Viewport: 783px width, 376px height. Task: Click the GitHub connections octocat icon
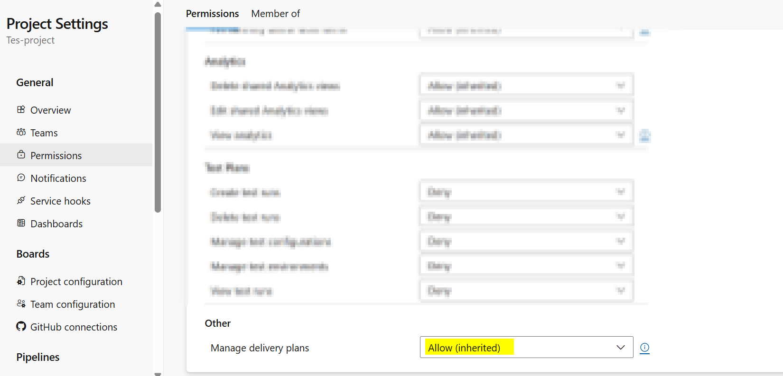[21, 326]
